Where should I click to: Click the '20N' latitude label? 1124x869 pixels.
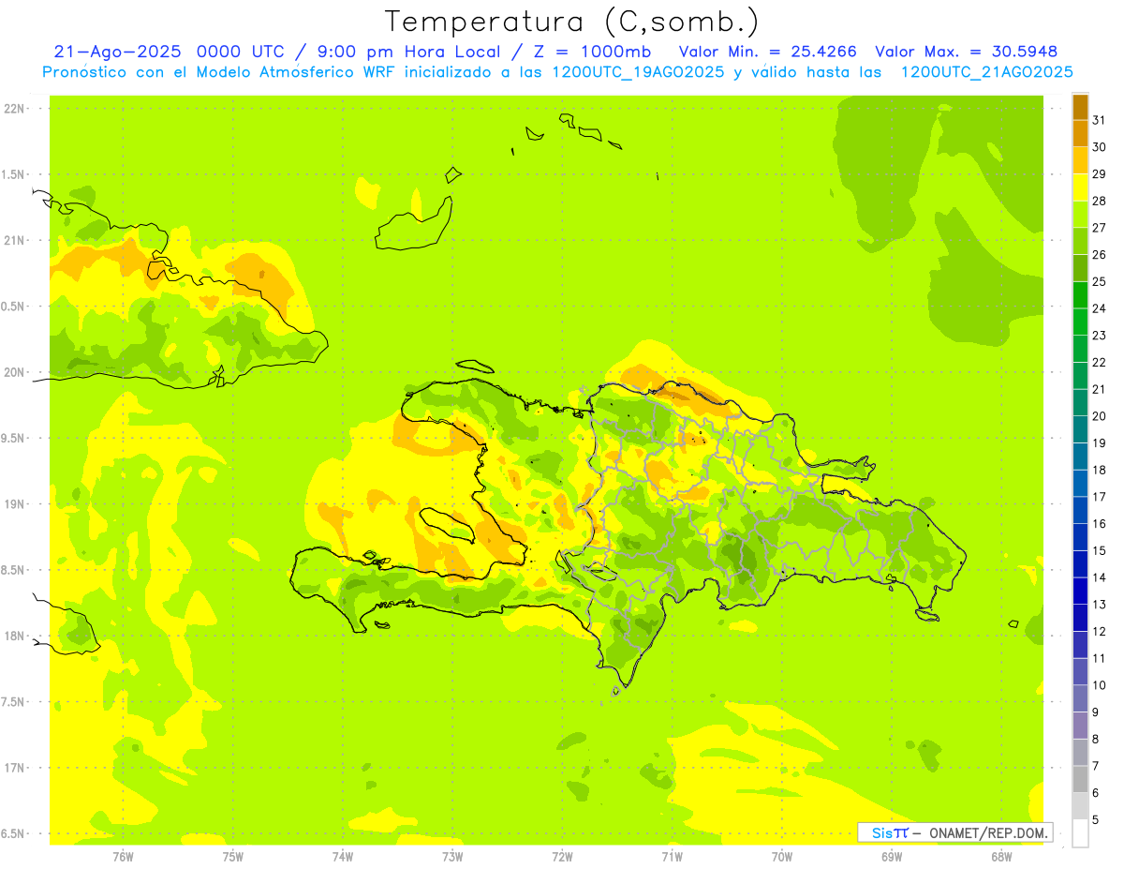tap(16, 372)
